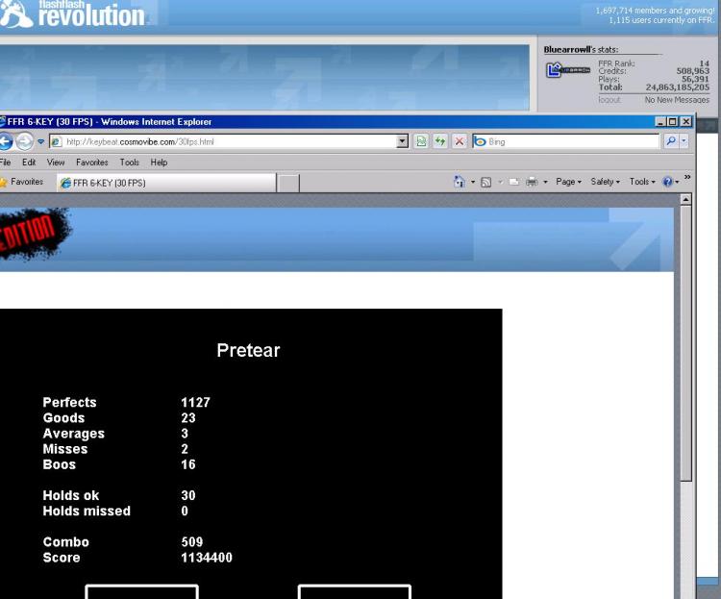Screen dimensions: 721x599
Task: Click the Refresh page icon
Action: coord(438,141)
